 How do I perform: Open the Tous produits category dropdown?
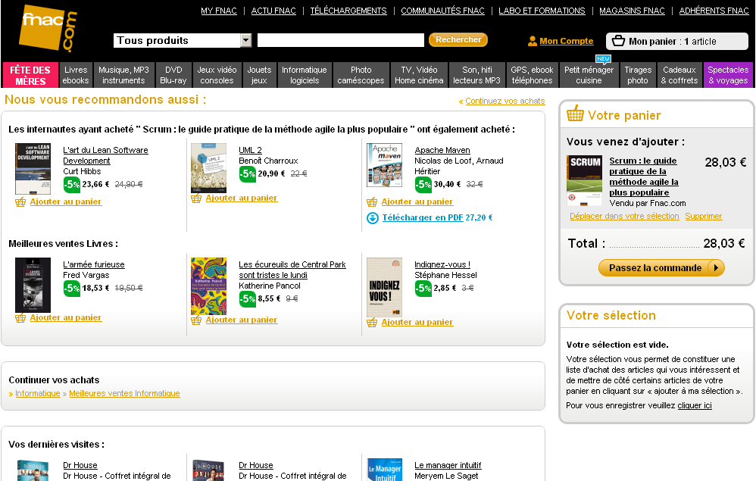[183, 40]
